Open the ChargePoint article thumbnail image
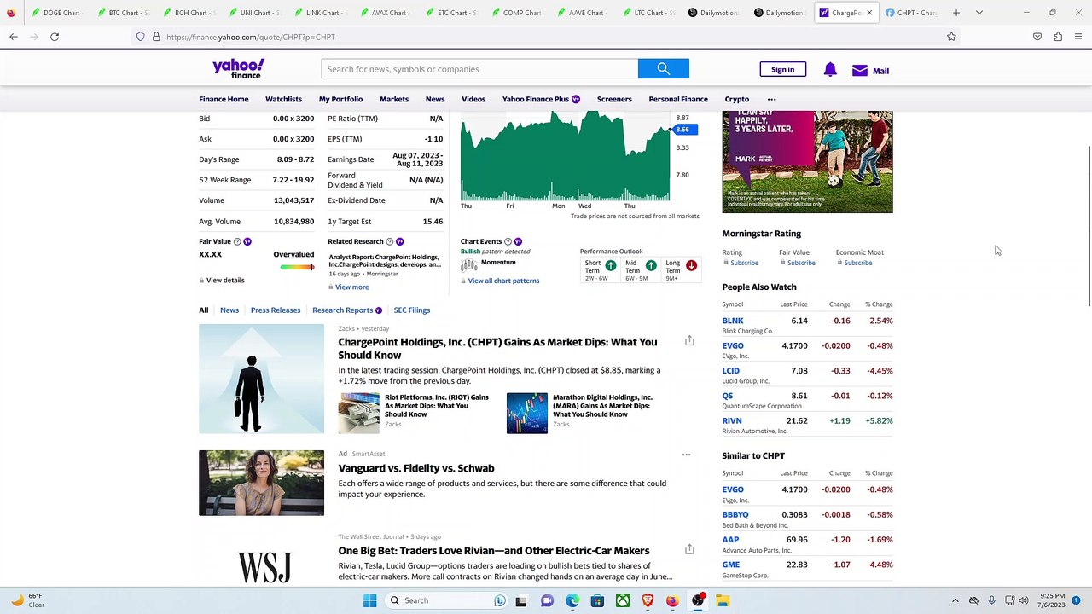 pyautogui.click(x=261, y=379)
